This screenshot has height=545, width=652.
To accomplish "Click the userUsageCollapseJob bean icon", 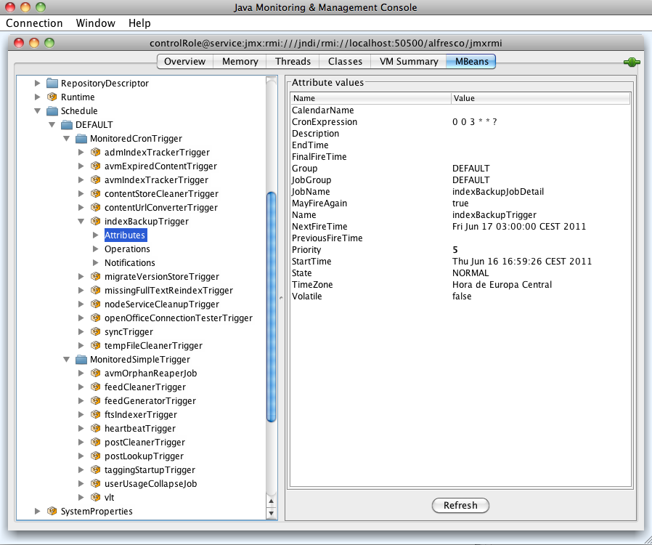I will (x=96, y=483).
